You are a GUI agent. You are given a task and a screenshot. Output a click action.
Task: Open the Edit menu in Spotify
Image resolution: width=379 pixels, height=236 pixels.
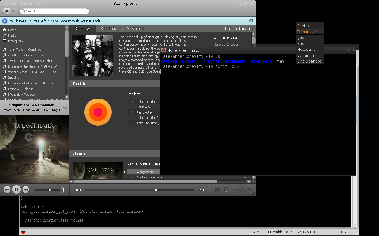coord(14,4)
